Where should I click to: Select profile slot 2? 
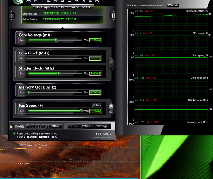33,127
